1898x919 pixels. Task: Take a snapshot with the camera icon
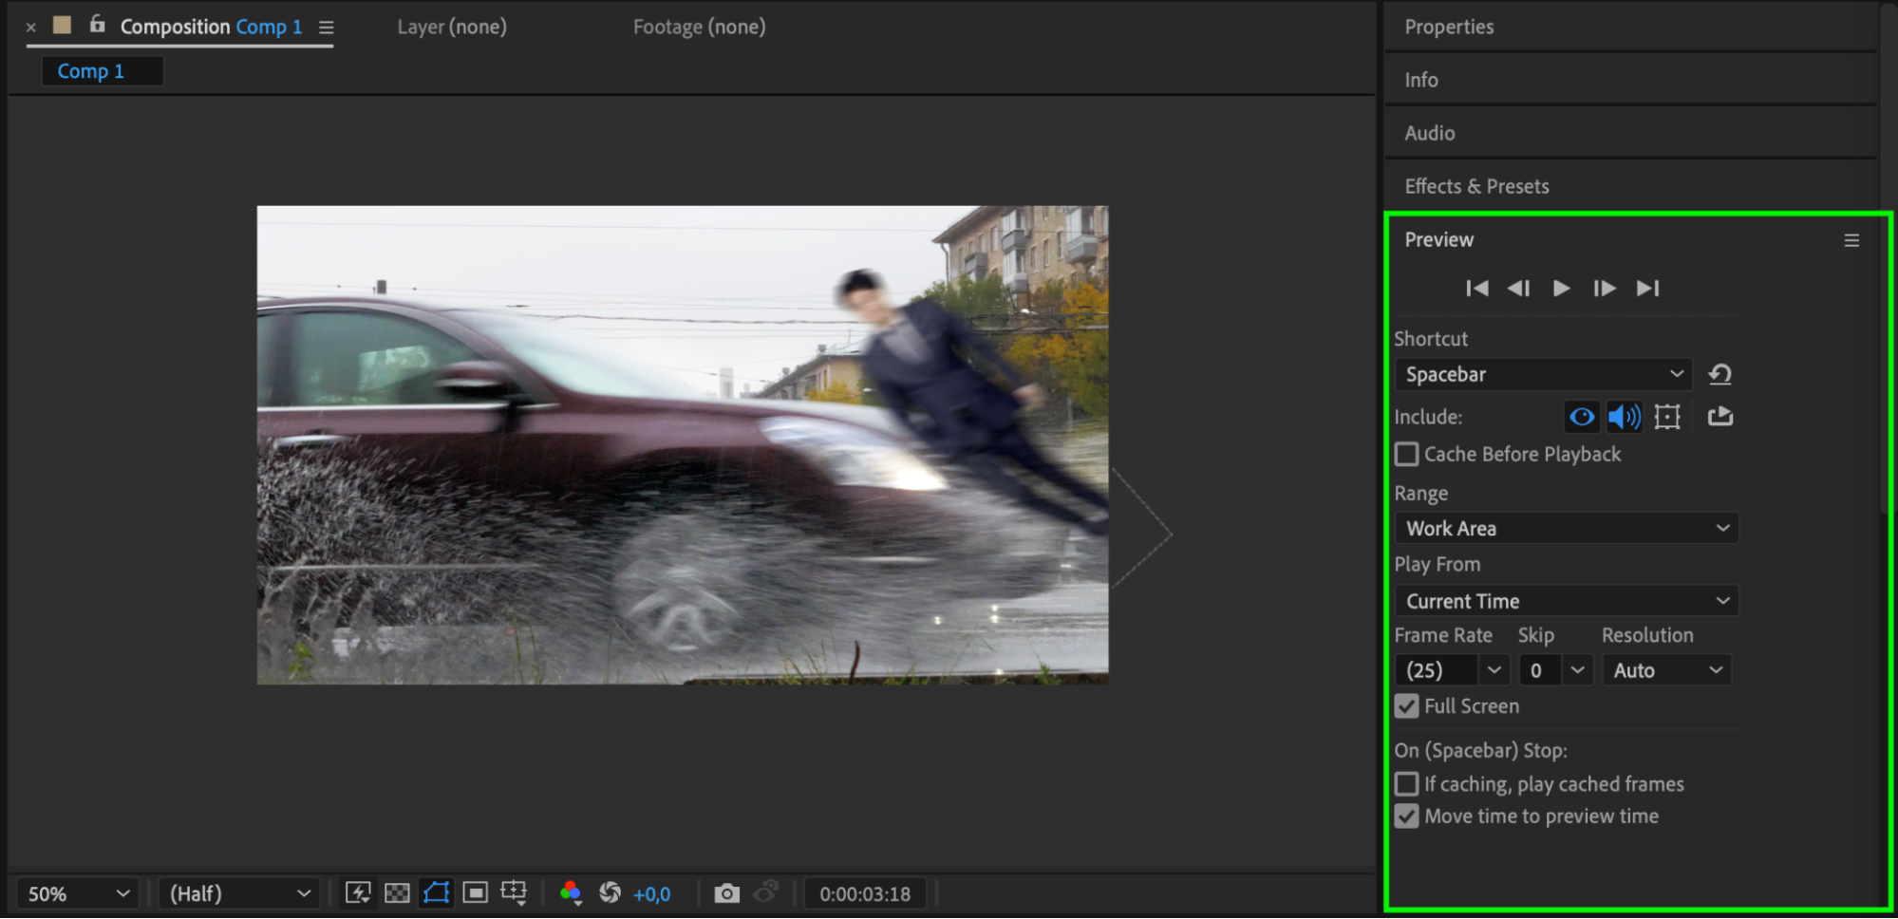pos(726,893)
